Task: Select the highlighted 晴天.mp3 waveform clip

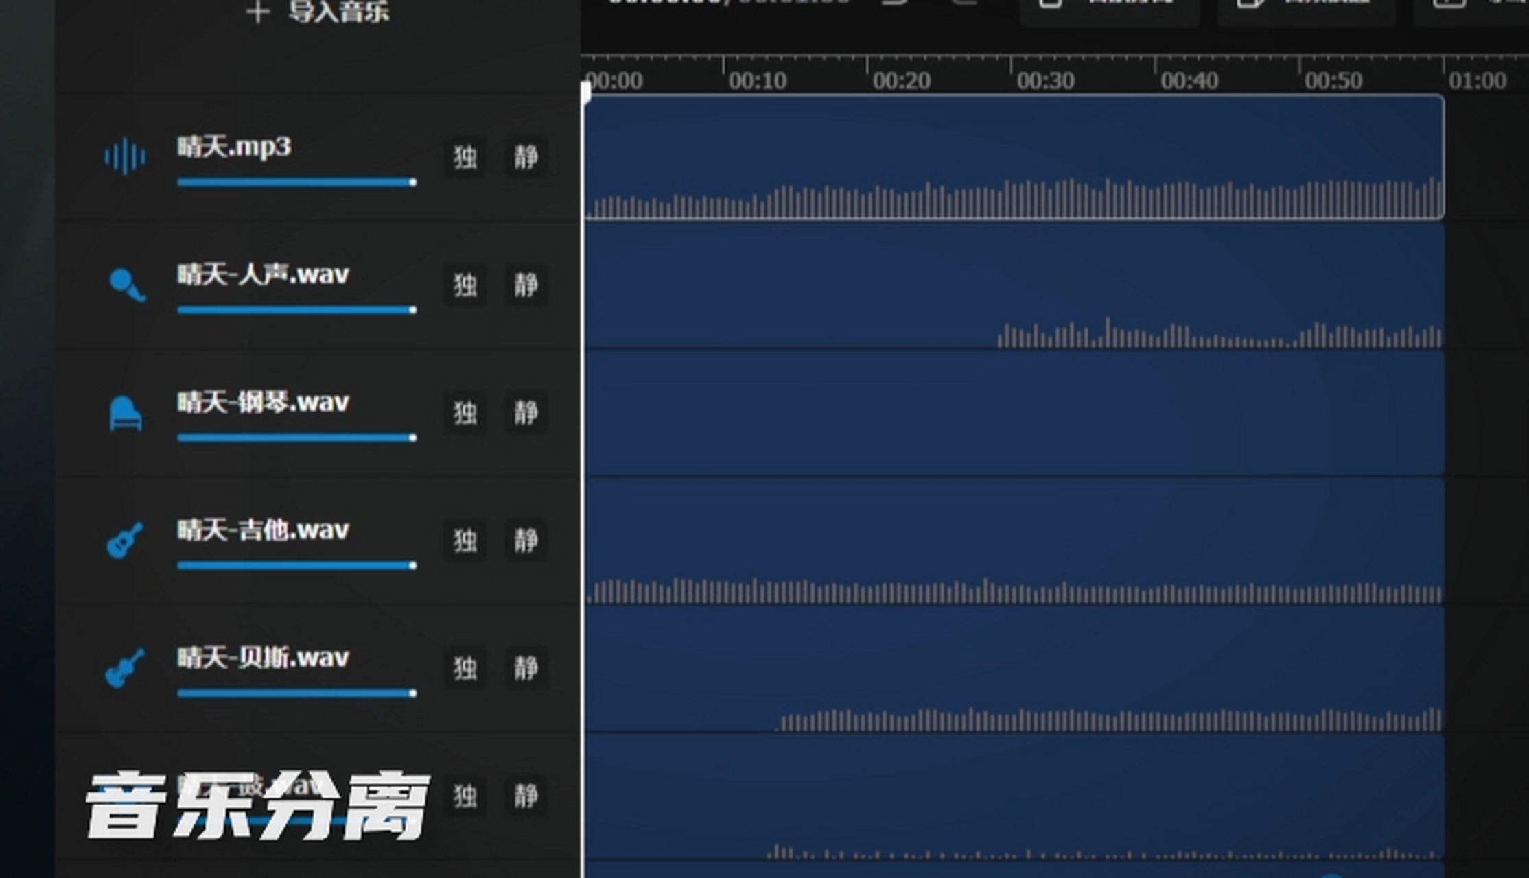Action: click(x=1014, y=158)
